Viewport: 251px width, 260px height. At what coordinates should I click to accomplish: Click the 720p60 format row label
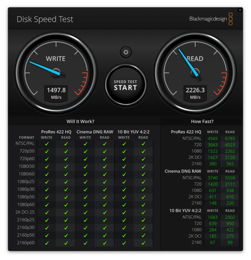click(x=27, y=159)
